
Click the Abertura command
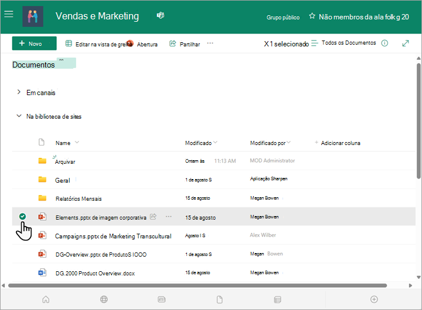tap(147, 45)
